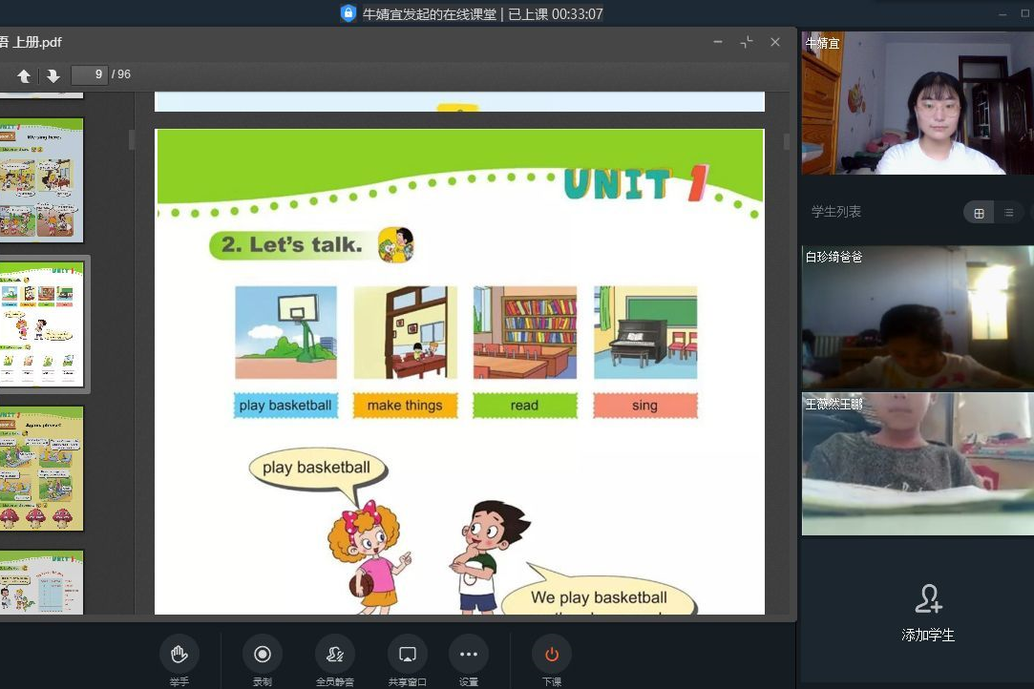Click the 学生列表 student list label
1034x689 pixels.
coord(836,212)
